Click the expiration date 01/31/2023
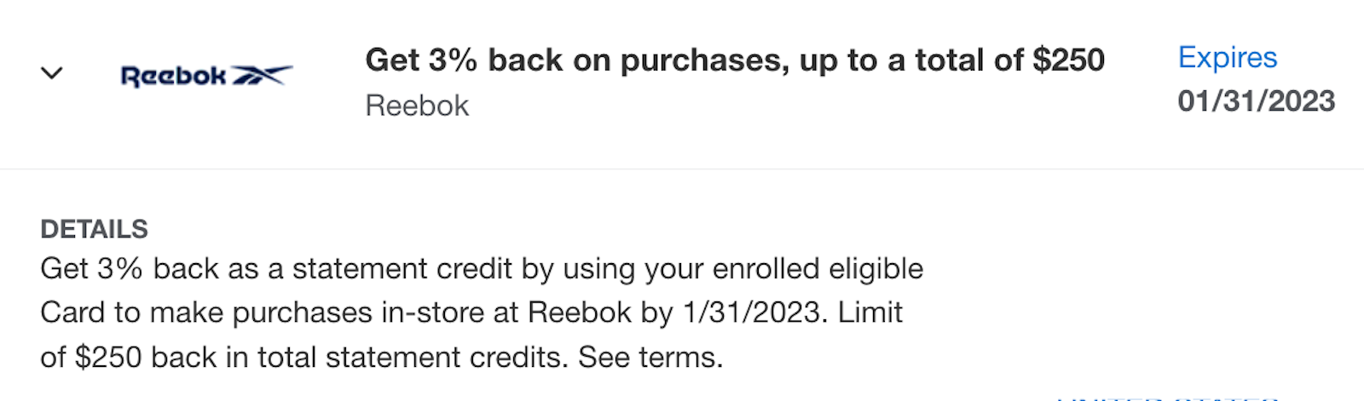Screen dimensions: 1364x401 point(1257,101)
